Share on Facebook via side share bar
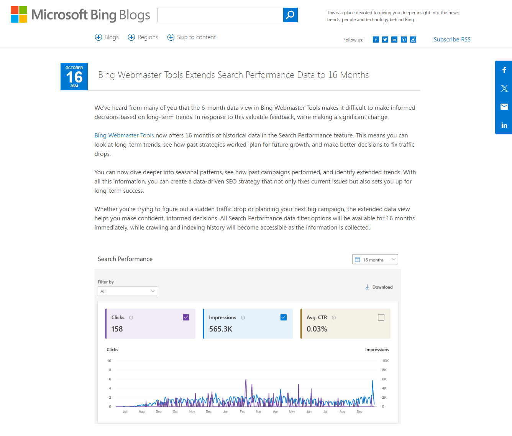This screenshot has width=512, height=436. (504, 70)
